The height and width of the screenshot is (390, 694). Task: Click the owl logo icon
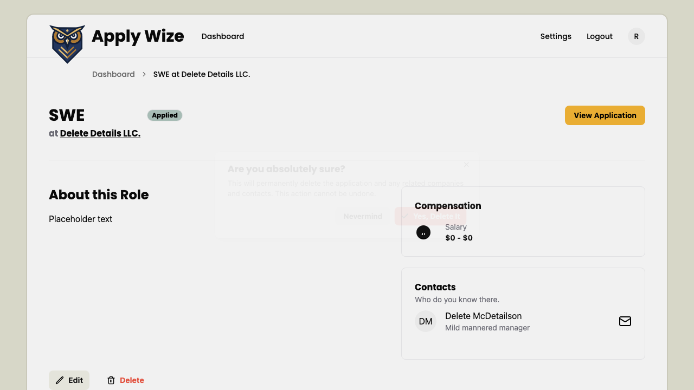click(67, 44)
